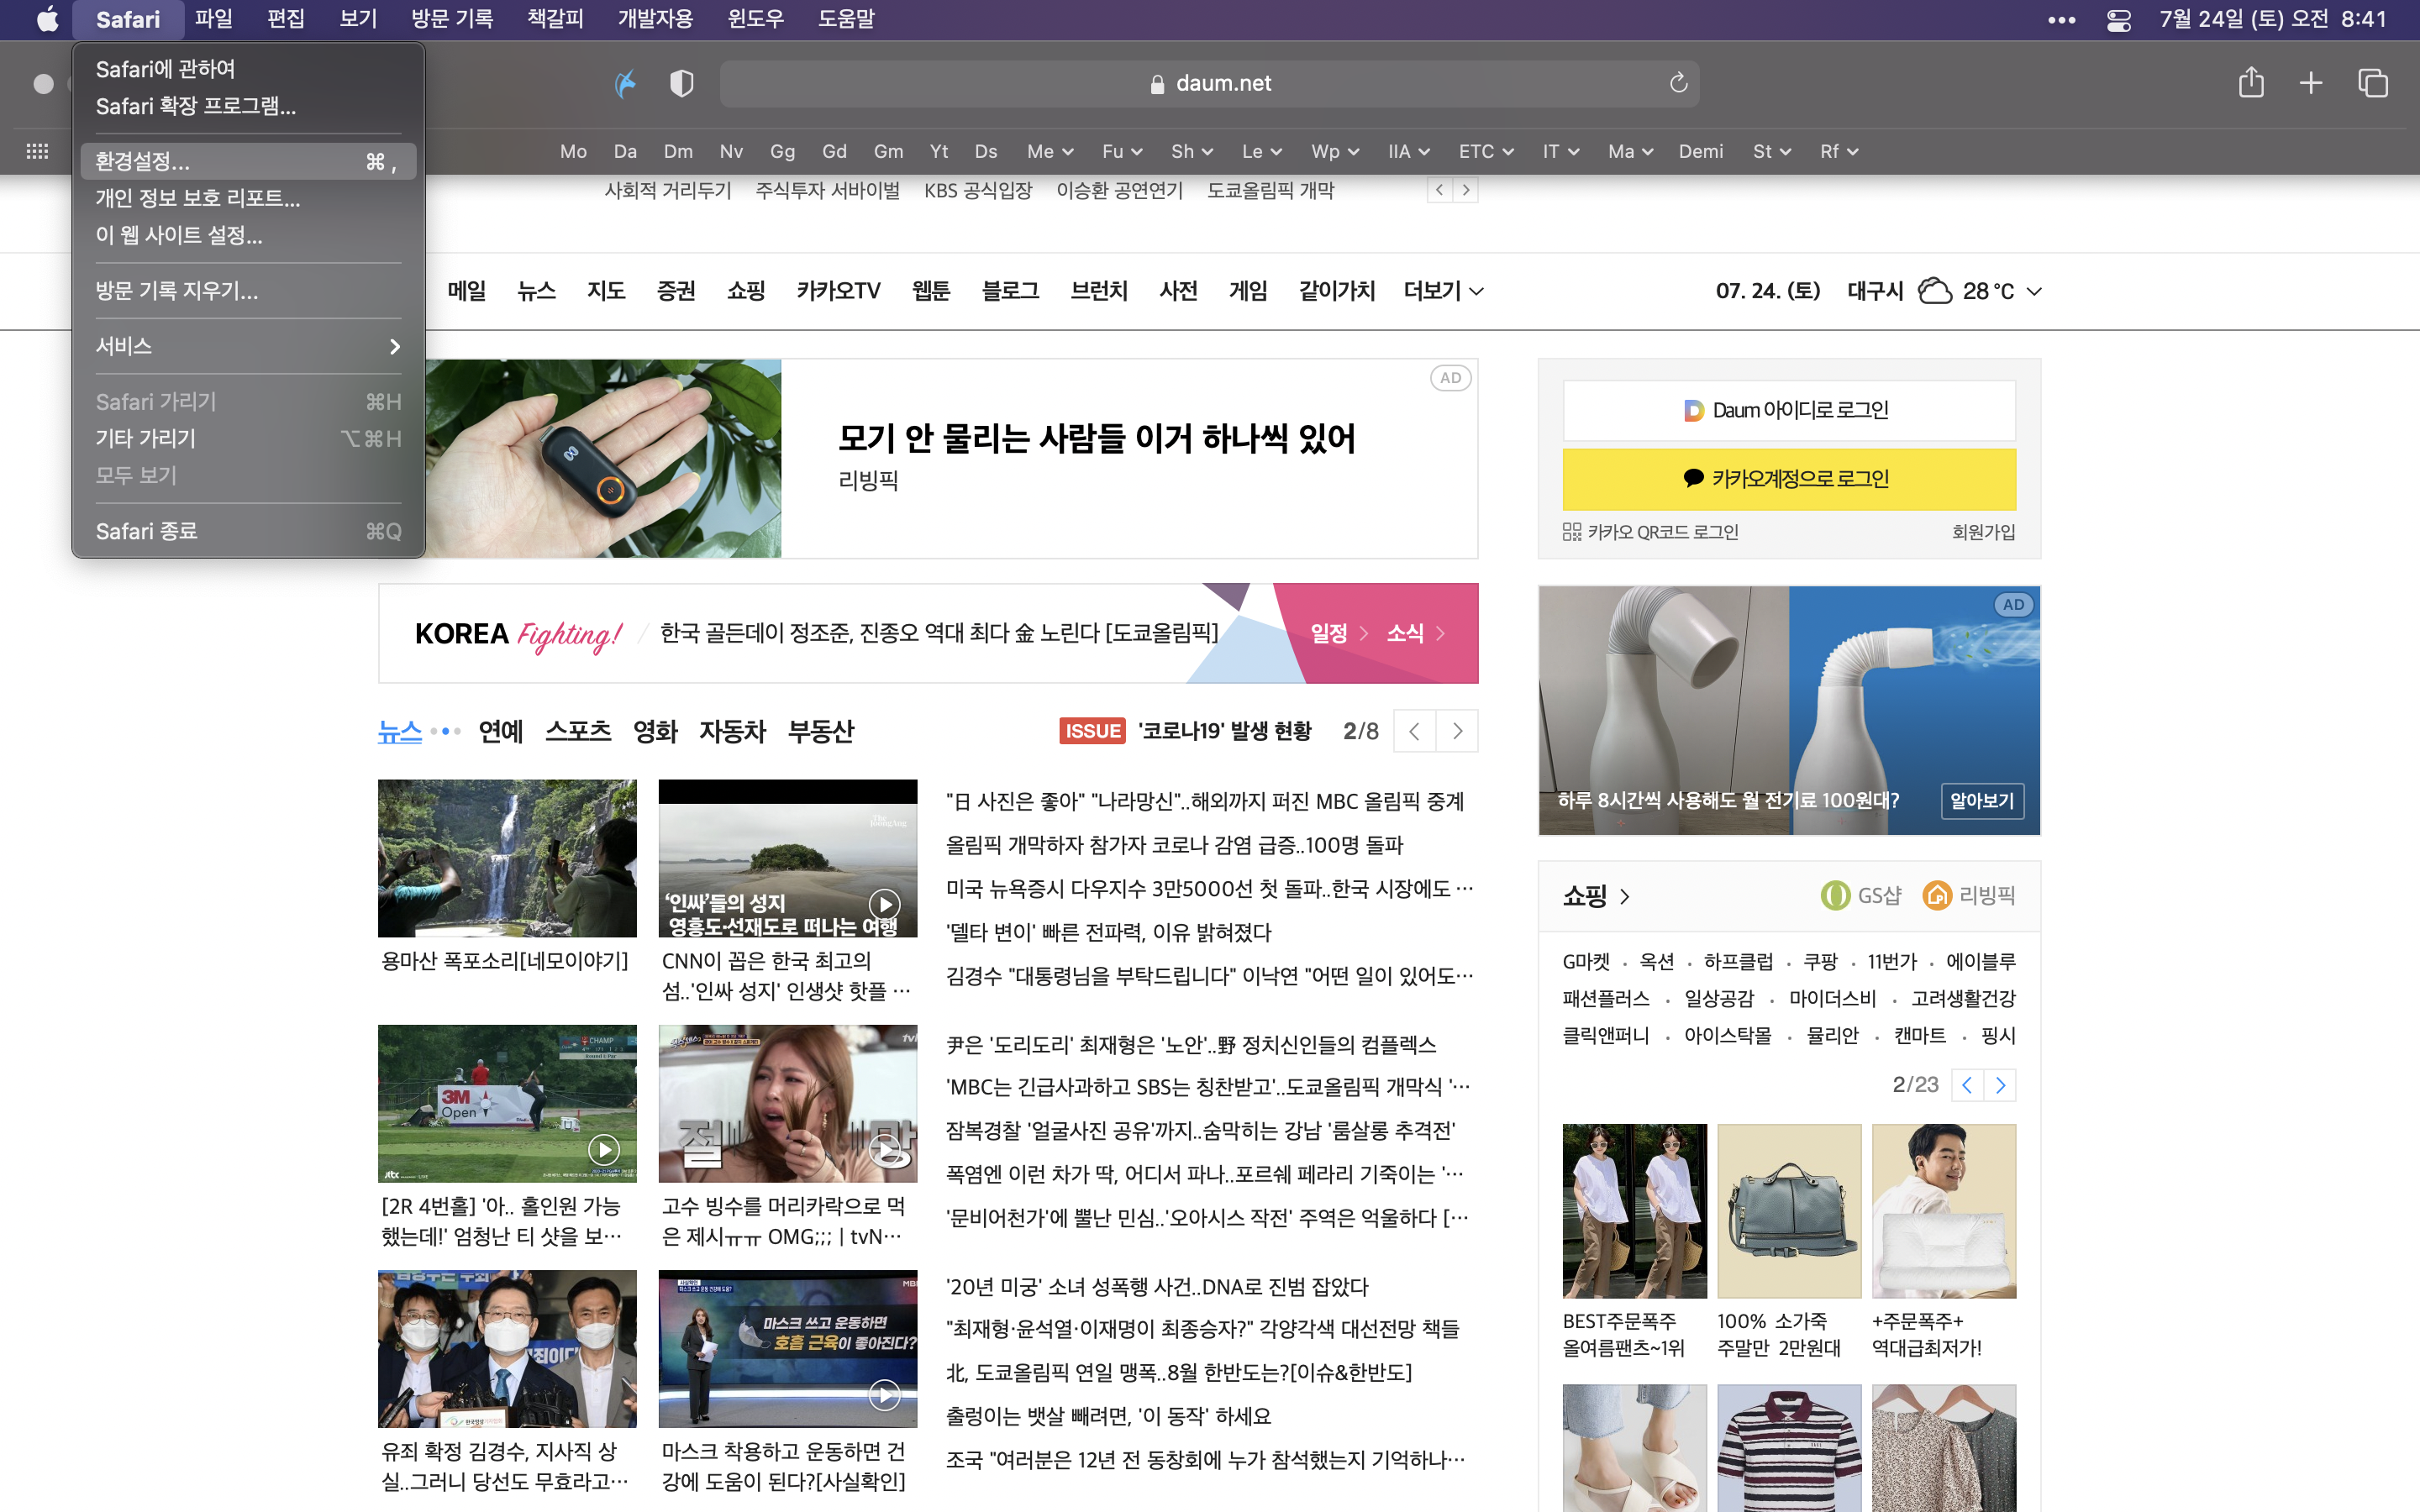Open the favorites grid icon

click(x=37, y=151)
